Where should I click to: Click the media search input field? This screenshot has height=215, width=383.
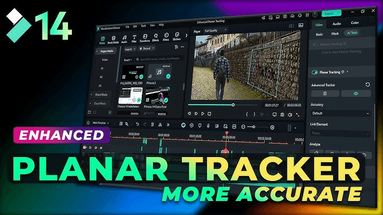tap(159, 58)
